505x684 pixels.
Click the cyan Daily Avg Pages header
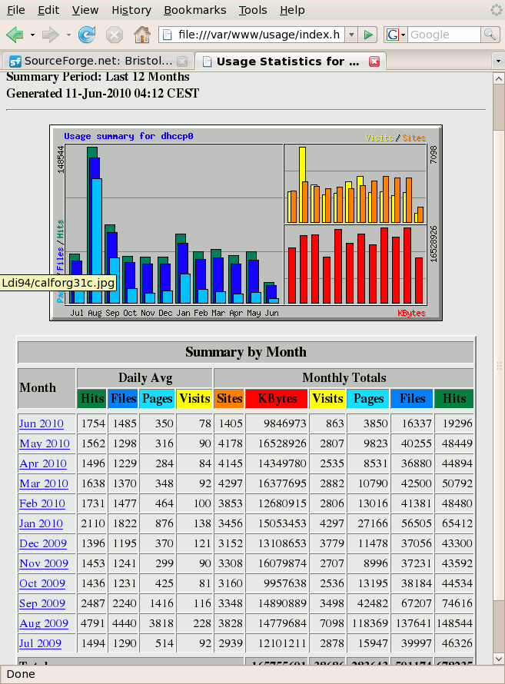coord(157,399)
